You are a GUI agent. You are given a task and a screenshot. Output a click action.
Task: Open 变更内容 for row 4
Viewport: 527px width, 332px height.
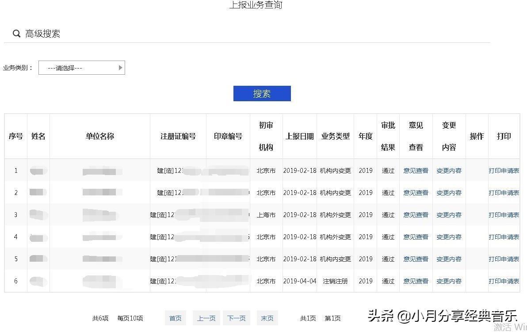click(449, 237)
